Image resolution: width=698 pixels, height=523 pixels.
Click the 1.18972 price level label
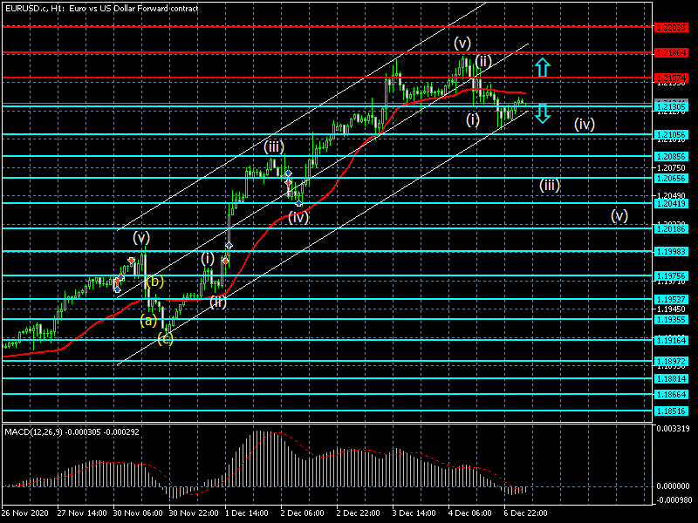coord(671,362)
